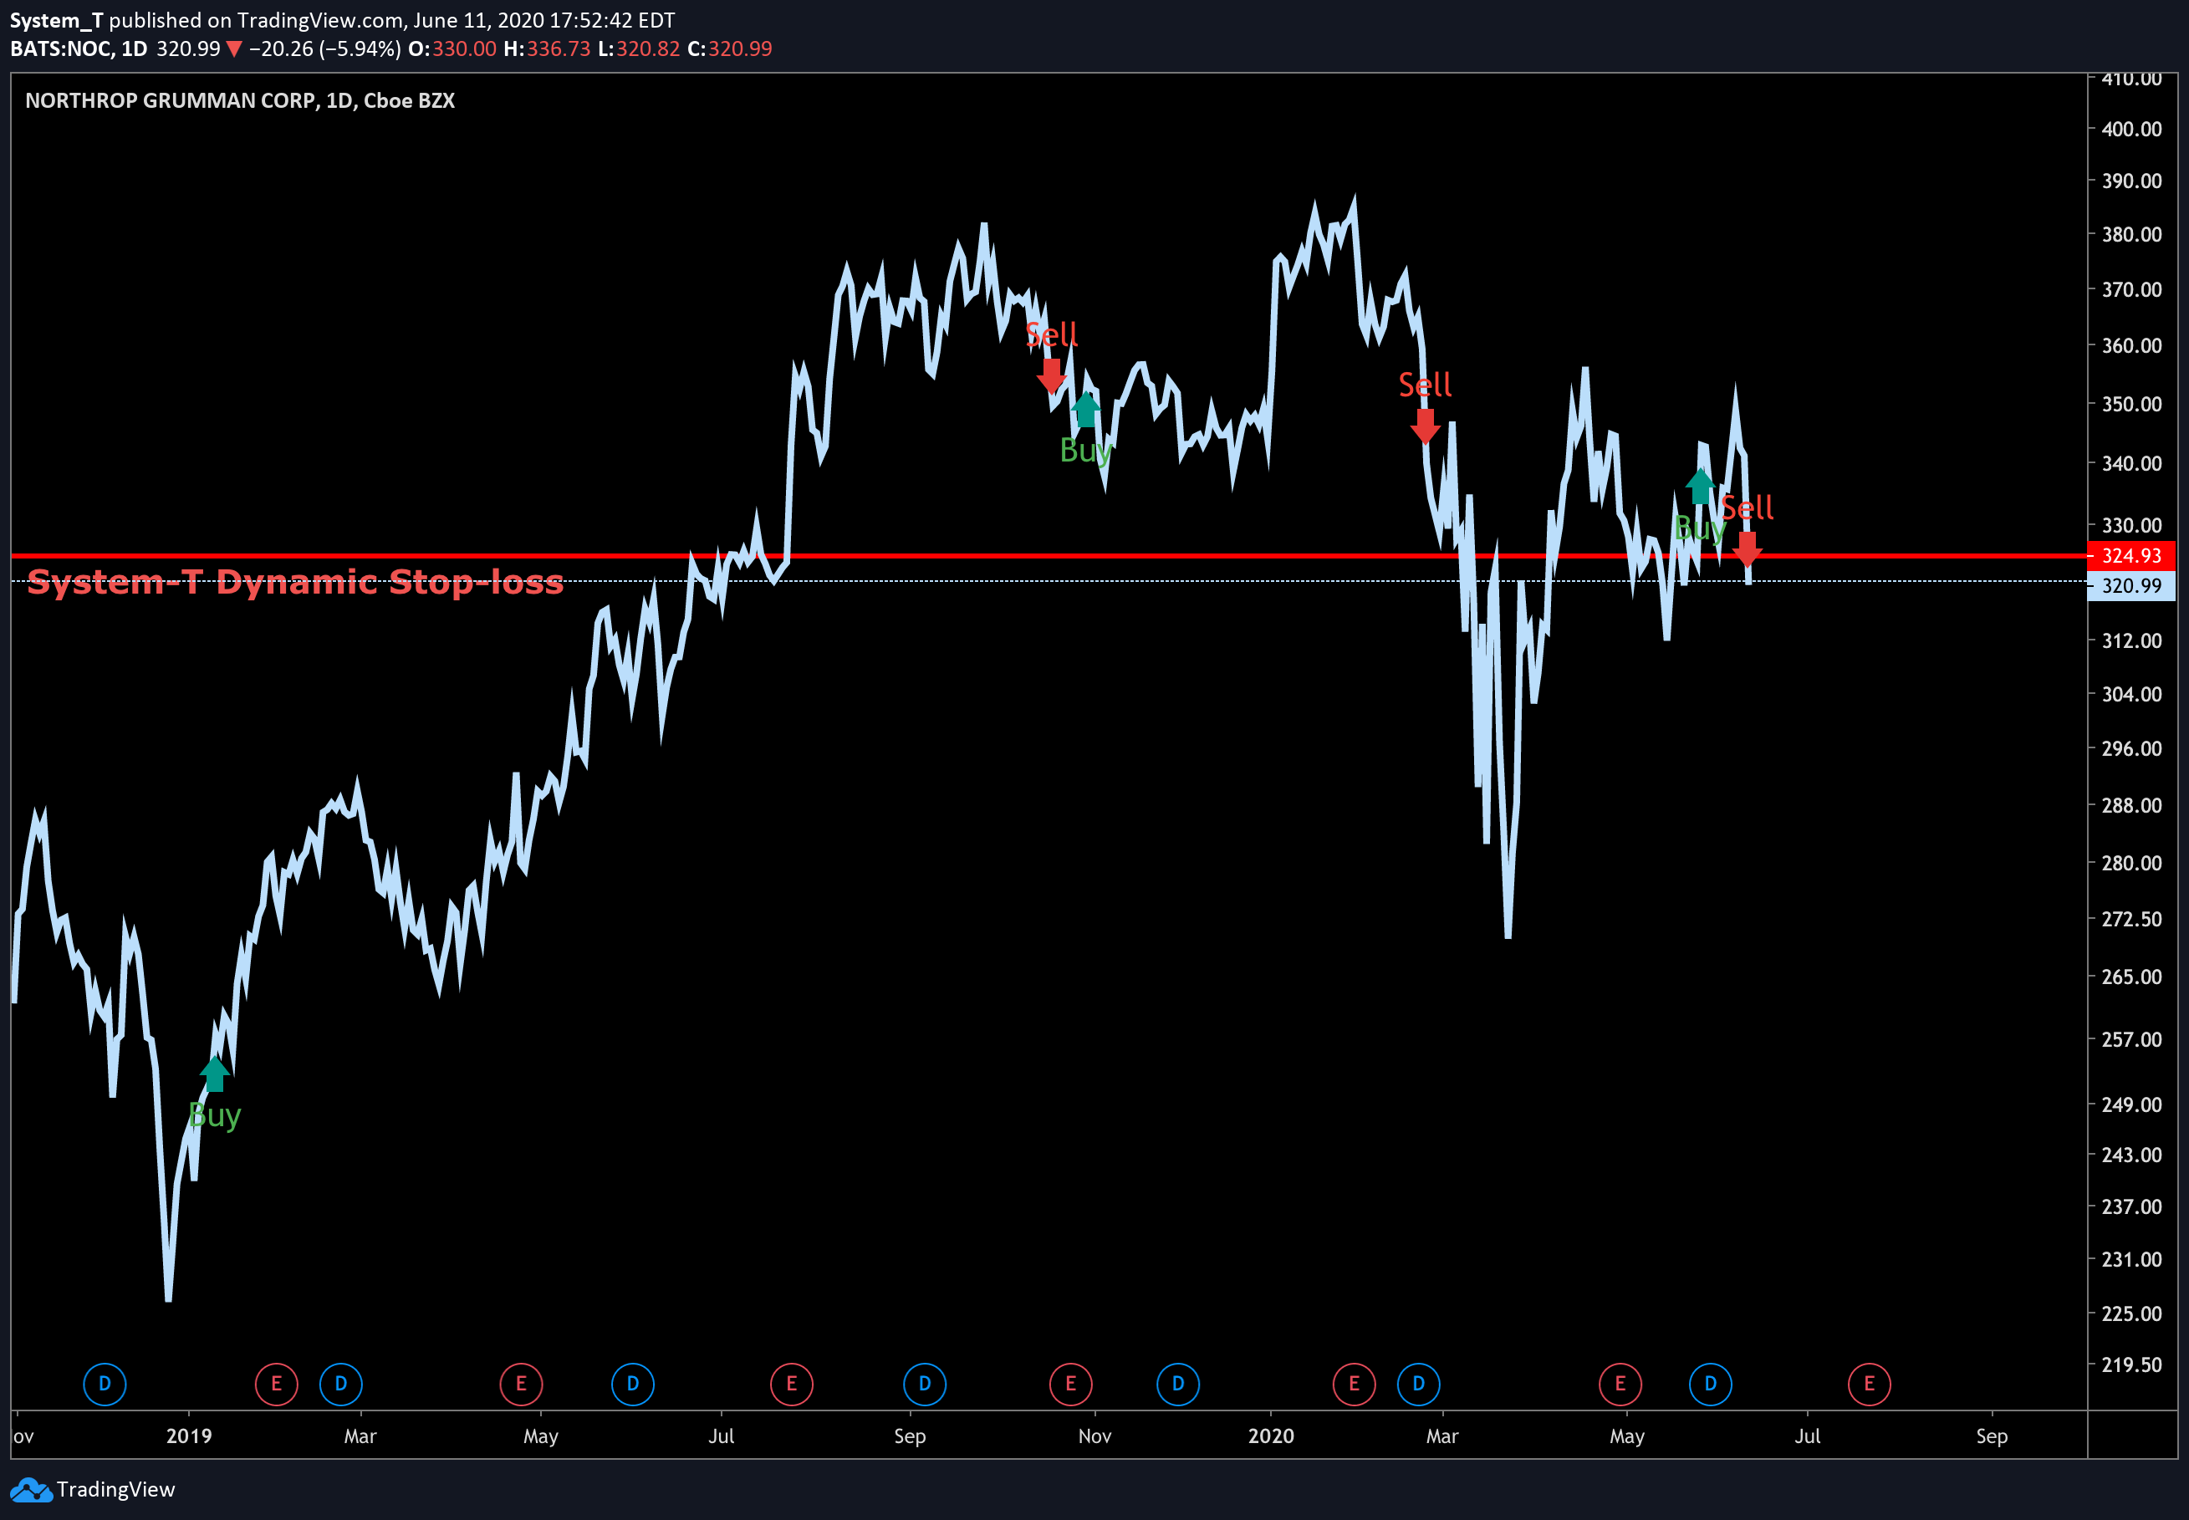The width and height of the screenshot is (2189, 1520).
Task: Click the BATS:NOC, 1D symbol label
Action: click(x=78, y=48)
